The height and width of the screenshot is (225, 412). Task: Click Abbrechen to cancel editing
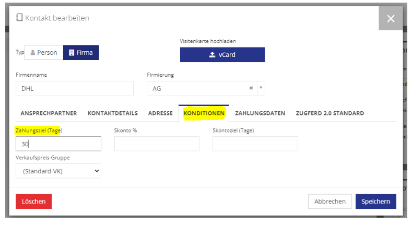pos(330,202)
